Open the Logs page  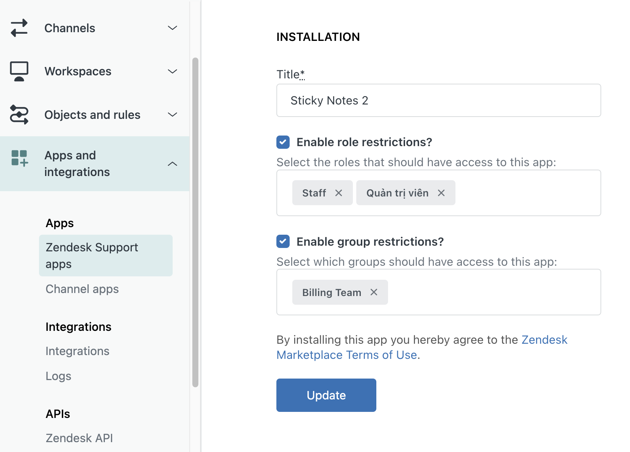pos(58,376)
